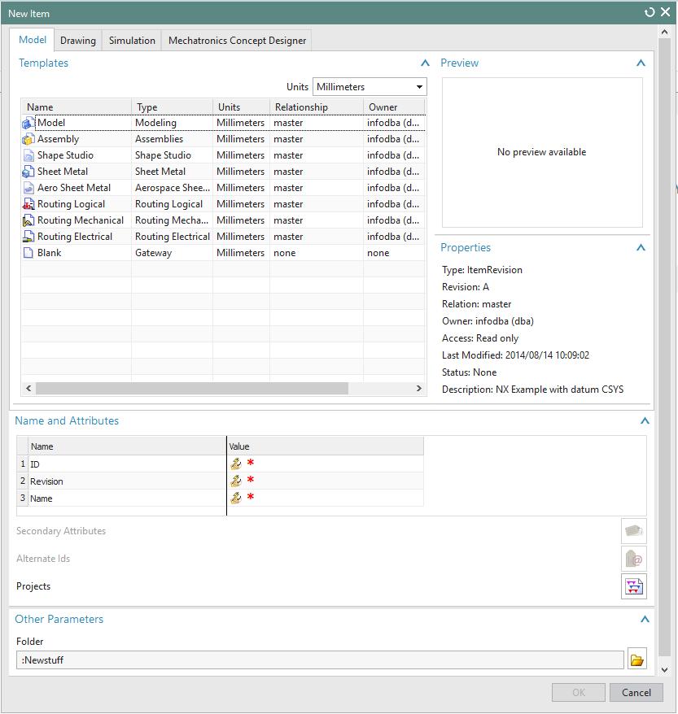Click the Sheet Metal template icon
The image size is (678, 714).
[x=28, y=172]
